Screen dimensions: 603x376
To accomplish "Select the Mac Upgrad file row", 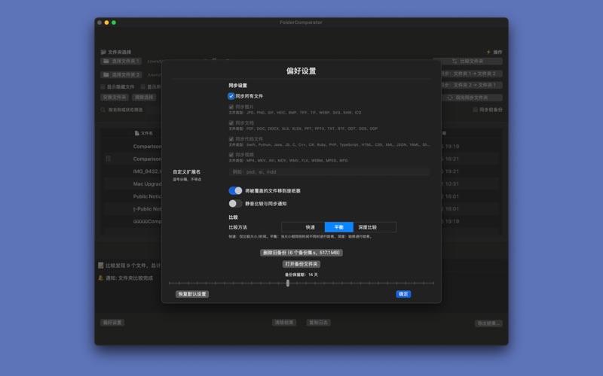I will [x=131, y=183].
